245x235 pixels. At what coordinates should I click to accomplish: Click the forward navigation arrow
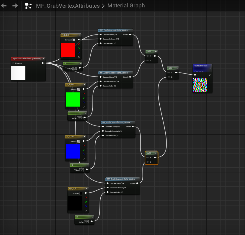pyautogui.click(x=15, y=6)
